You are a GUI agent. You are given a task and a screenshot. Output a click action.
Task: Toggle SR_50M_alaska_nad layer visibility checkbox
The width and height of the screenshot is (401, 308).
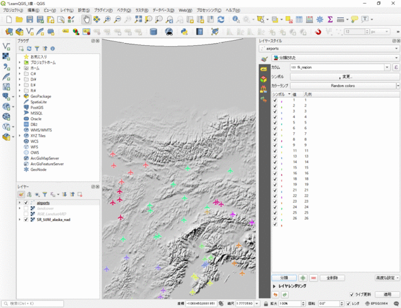[26, 220]
